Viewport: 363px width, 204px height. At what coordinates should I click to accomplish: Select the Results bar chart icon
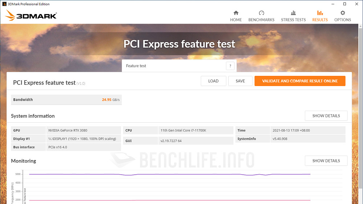tap(320, 13)
